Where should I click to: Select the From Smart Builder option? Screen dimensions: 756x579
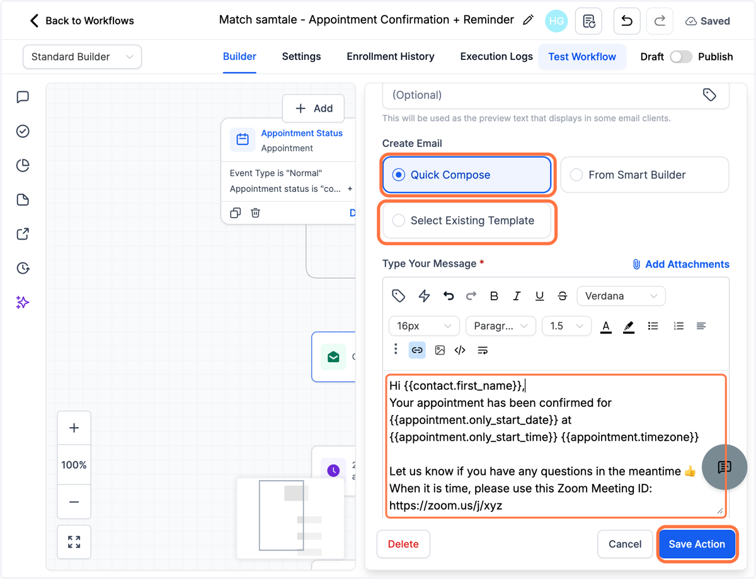(644, 175)
